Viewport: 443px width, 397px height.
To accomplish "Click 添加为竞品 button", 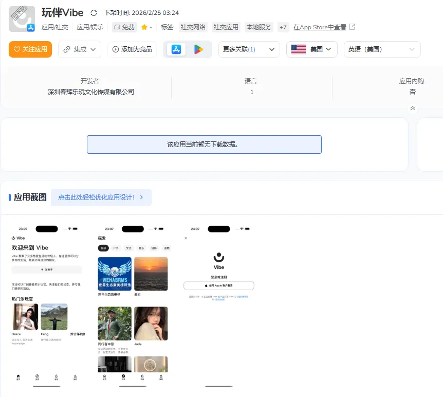I will pos(132,49).
